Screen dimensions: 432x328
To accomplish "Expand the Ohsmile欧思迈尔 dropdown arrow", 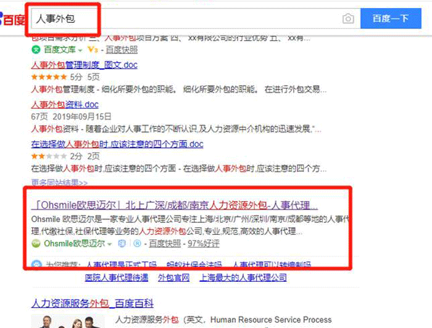I will point(110,244).
